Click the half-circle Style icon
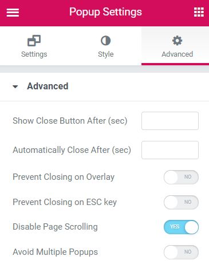This screenshot has width=209, height=264. [105, 41]
